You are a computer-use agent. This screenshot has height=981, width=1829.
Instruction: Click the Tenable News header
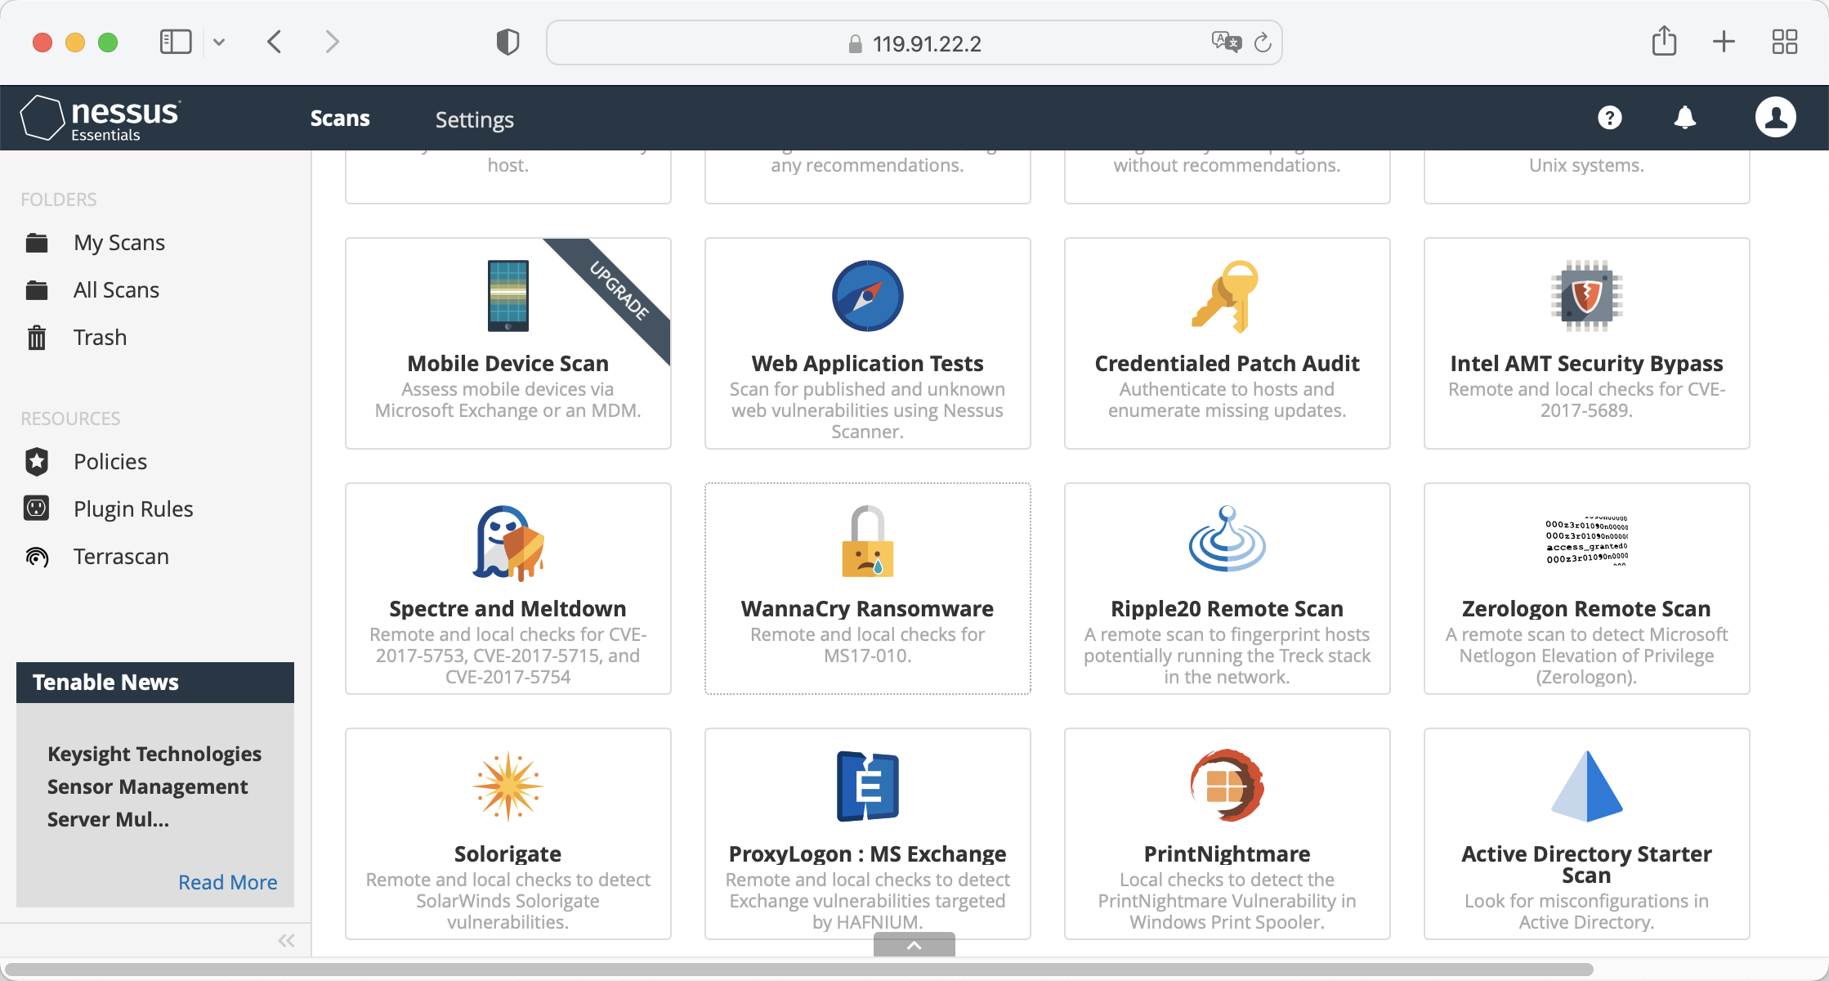155,683
